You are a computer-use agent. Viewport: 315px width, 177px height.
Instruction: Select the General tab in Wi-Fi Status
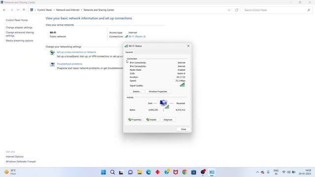pos(129,52)
